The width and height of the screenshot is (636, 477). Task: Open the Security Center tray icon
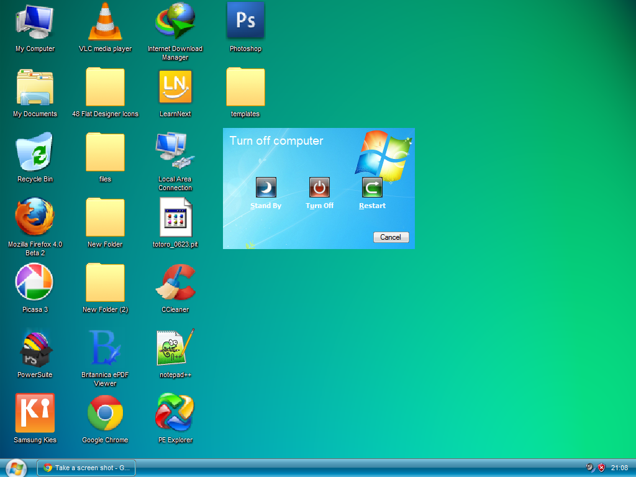601,468
